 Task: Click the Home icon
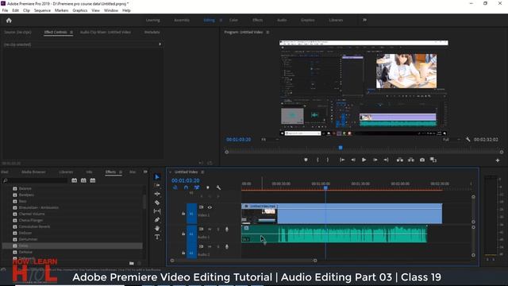click(x=9, y=20)
